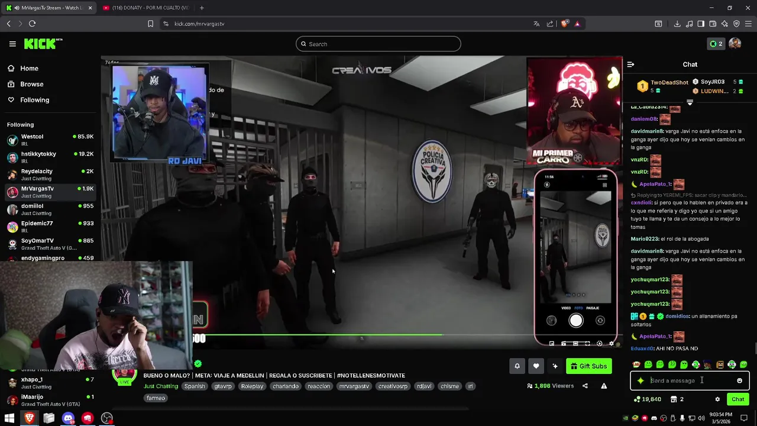This screenshot has width=757, height=426.
Task: Click the Spanish tag
Action: [195, 386]
